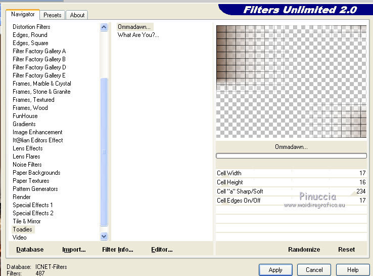Click the progress bar under Ommadawn title
The image size is (373, 276).
click(291, 155)
